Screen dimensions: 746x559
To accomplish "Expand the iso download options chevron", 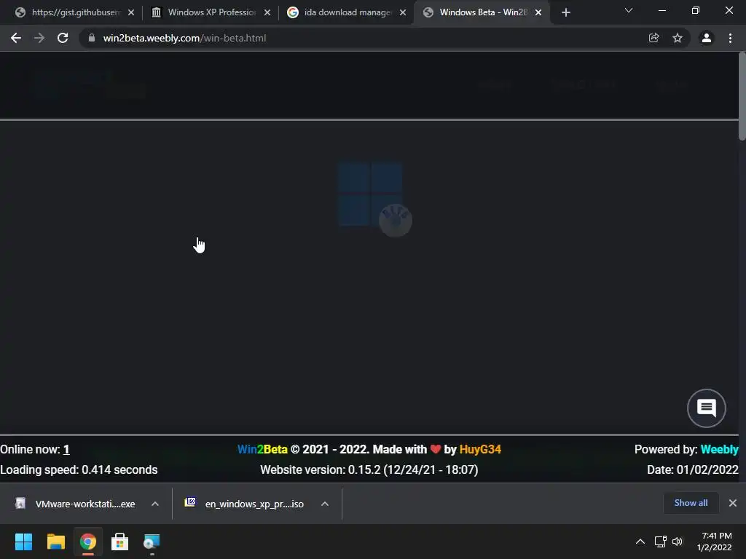I will click(x=325, y=504).
